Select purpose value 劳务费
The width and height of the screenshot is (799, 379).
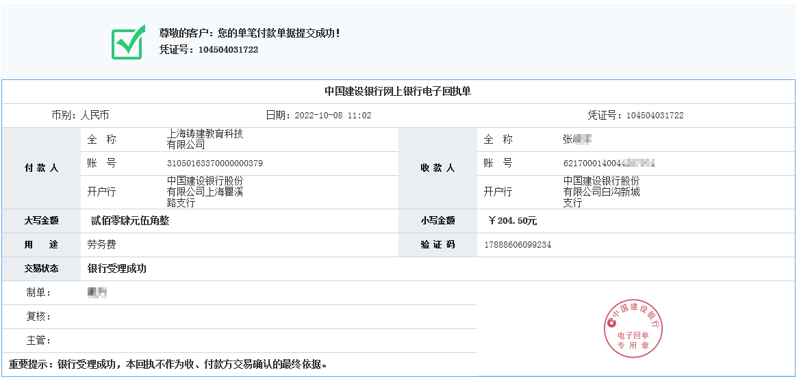coord(102,244)
